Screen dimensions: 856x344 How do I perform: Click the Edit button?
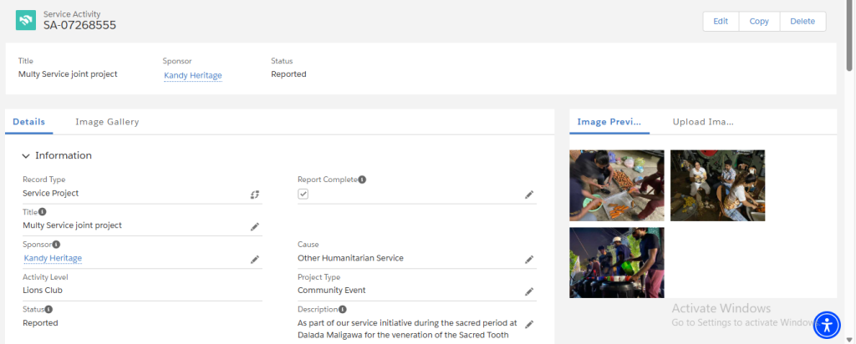coord(721,21)
